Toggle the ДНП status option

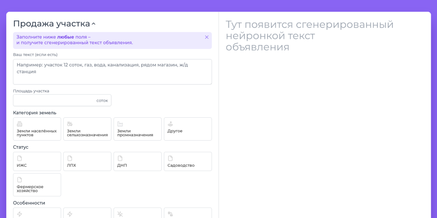pyautogui.click(x=137, y=161)
